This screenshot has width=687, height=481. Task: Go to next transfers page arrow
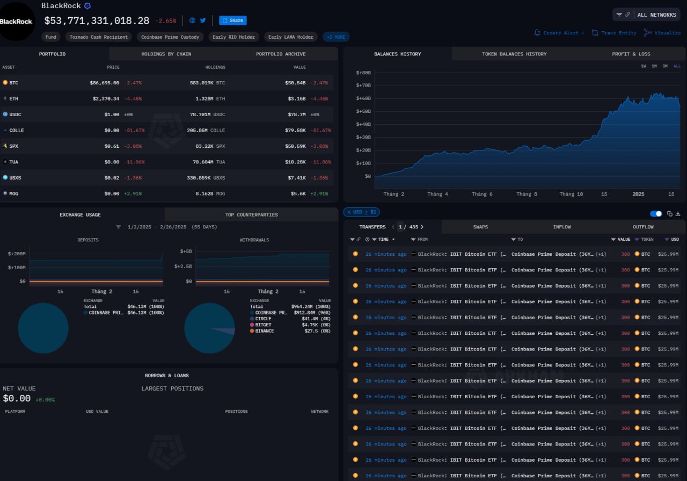[422, 227]
